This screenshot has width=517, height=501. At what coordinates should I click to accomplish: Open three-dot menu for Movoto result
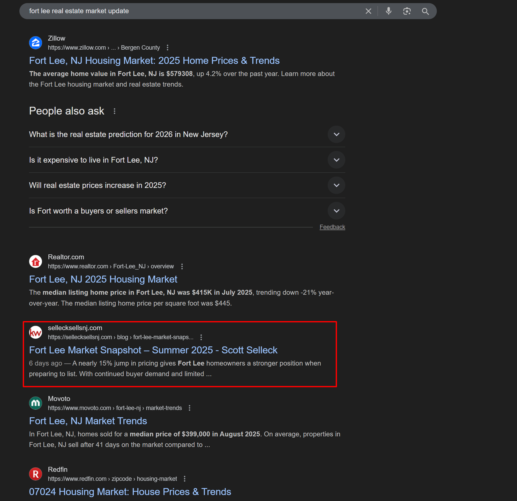tap(189, 408)
